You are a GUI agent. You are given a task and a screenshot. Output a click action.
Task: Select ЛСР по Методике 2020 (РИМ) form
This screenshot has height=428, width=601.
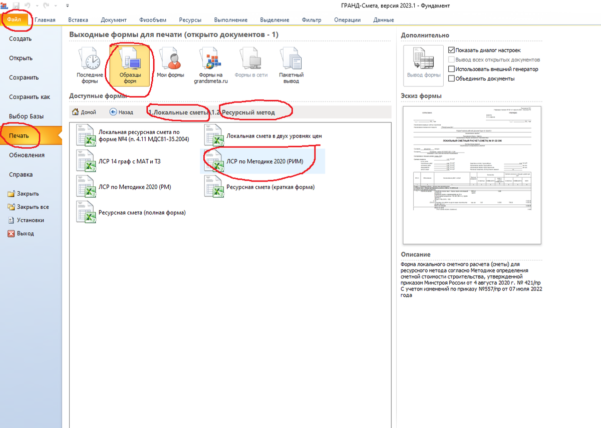[262, 161]
